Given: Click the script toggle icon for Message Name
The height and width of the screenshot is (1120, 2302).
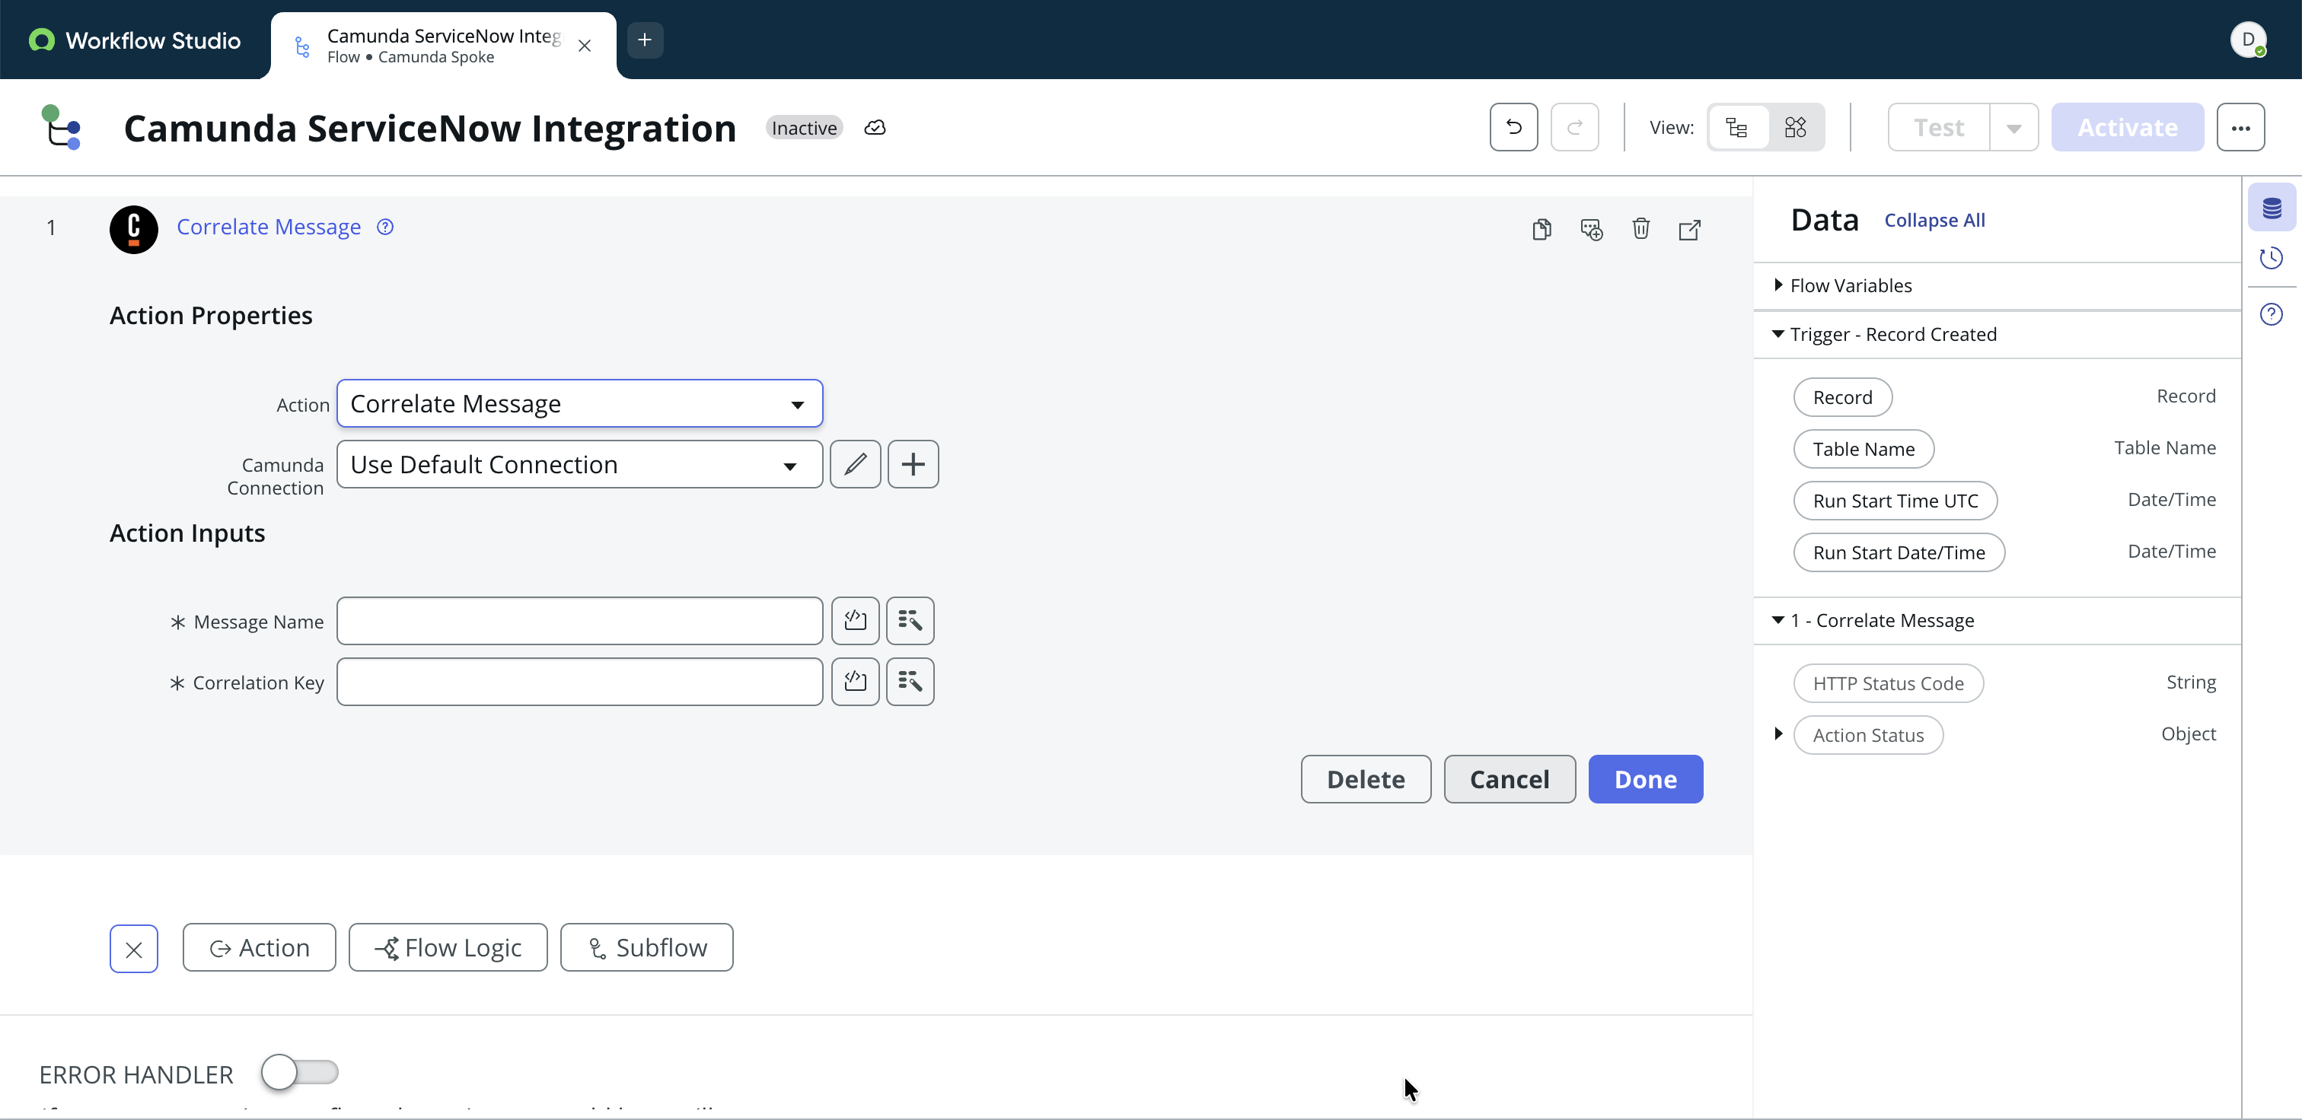Looking at the screenshot, I should [x=855, y=620].
